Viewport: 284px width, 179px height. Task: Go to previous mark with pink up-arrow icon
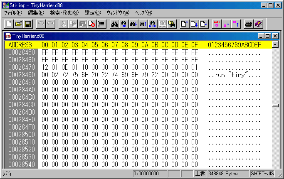236,24
